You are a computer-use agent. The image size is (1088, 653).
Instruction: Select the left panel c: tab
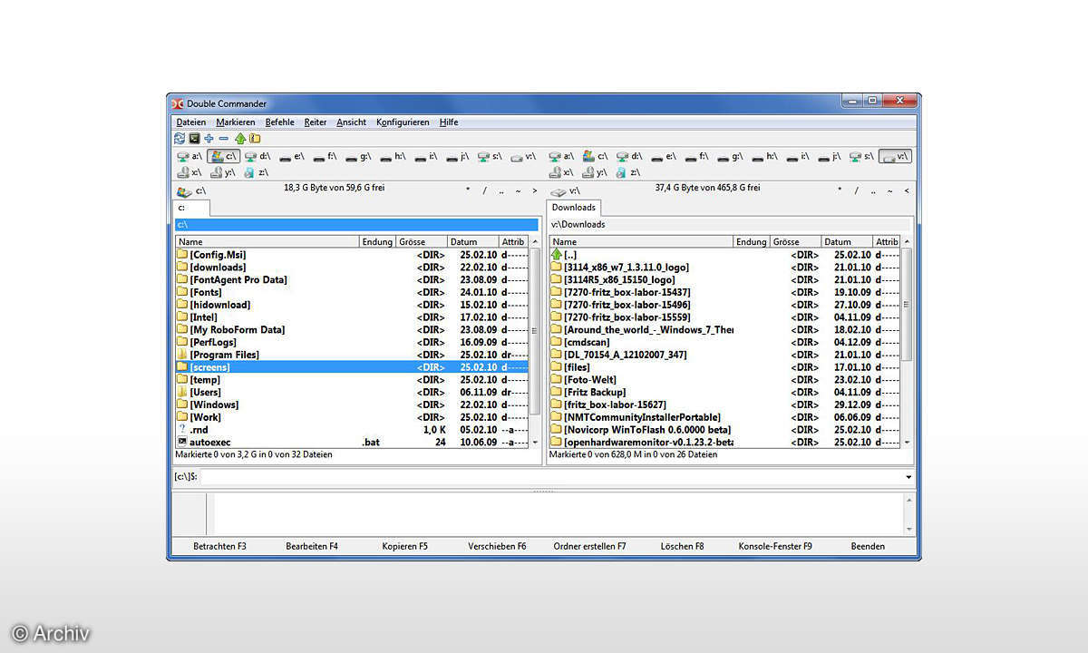(192, 208)
